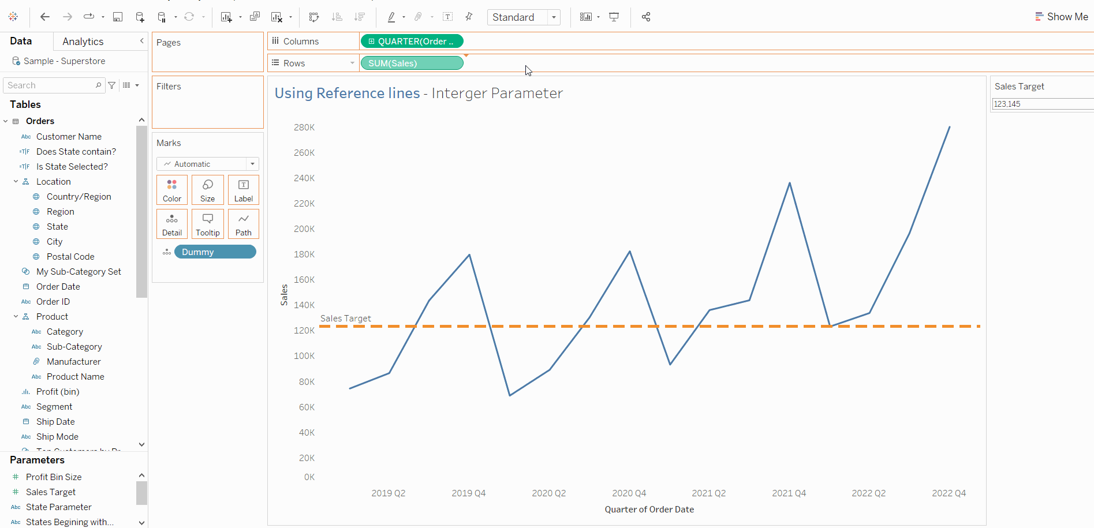This screenshot has width=1094, height=528.
Task: Click the SUM(Sales) pill on Rows
Action: (x=412, y=63)
